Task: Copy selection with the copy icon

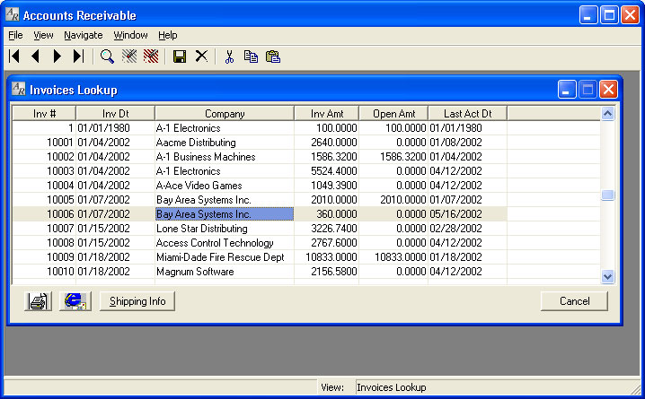Action: pyautogui.click(x=251, y=56)
